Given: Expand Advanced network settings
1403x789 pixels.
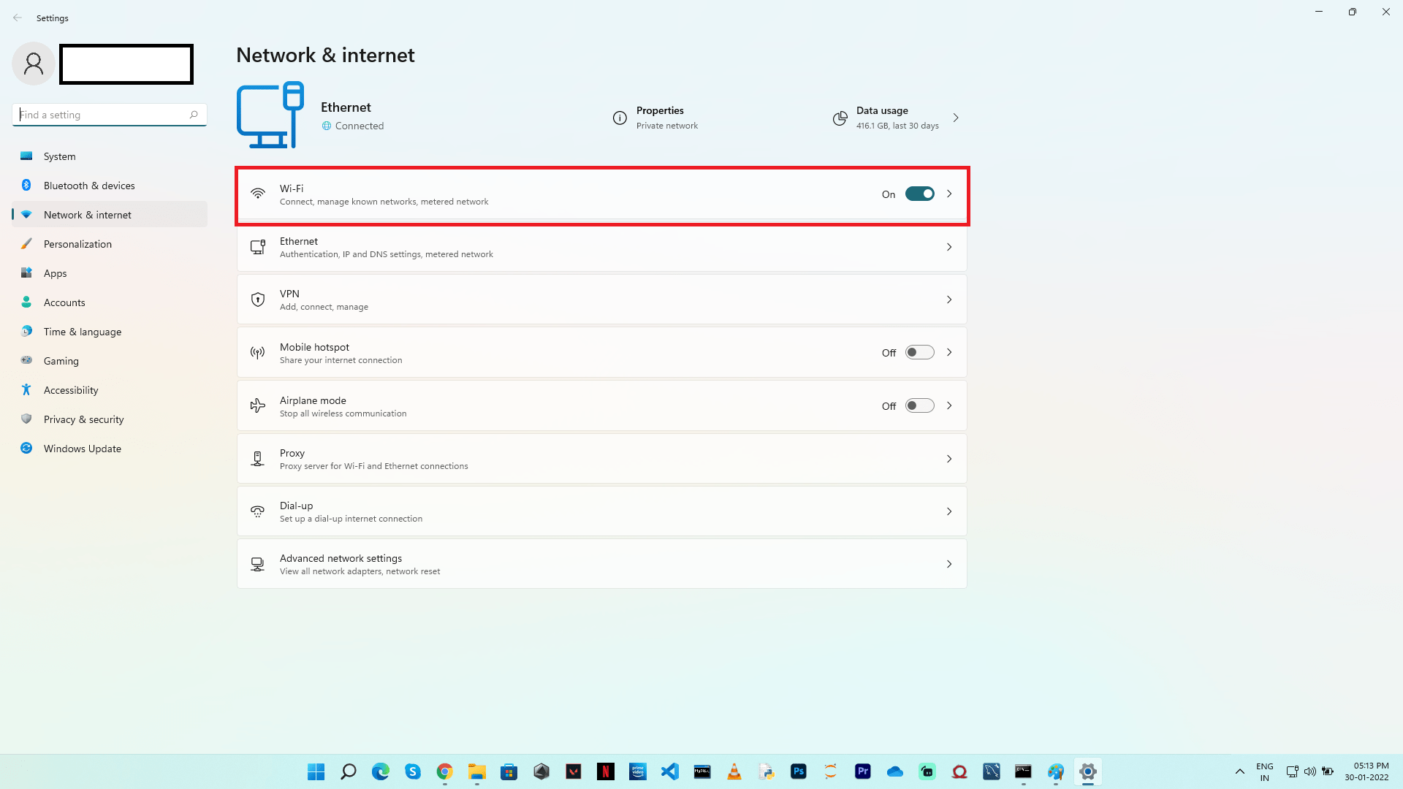Looking at the screenshot, I should coord(949,563).
